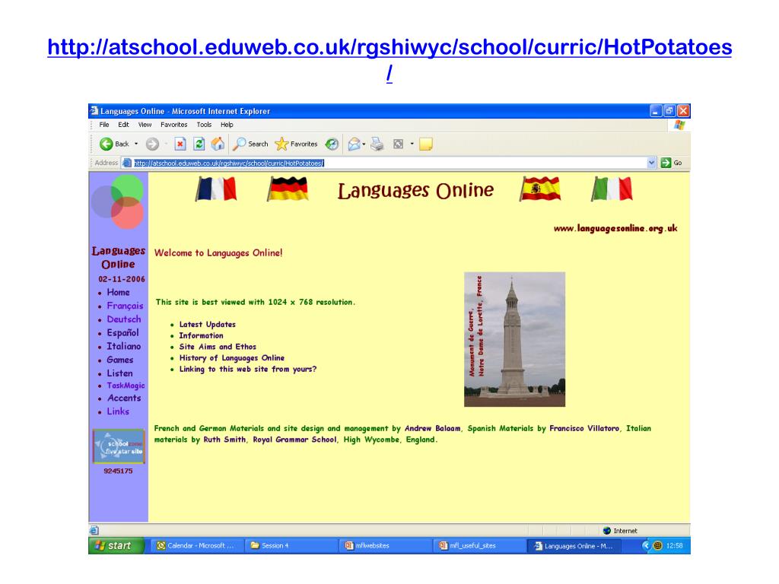Click the page icon beside the address field
Image resolution: width=779 pixels, height=584 pixels.
click(127, 163)
